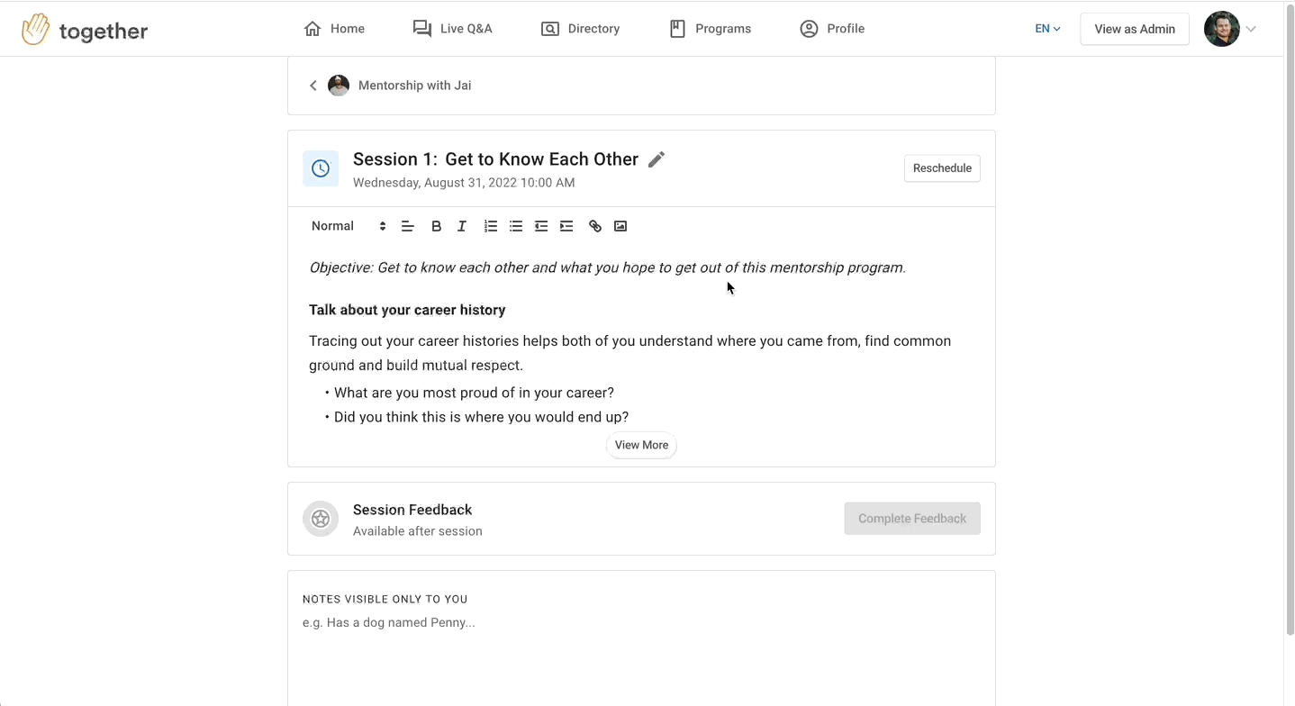Decrease indent in the editor
The image size is (1295, 706).
(541, 226)
